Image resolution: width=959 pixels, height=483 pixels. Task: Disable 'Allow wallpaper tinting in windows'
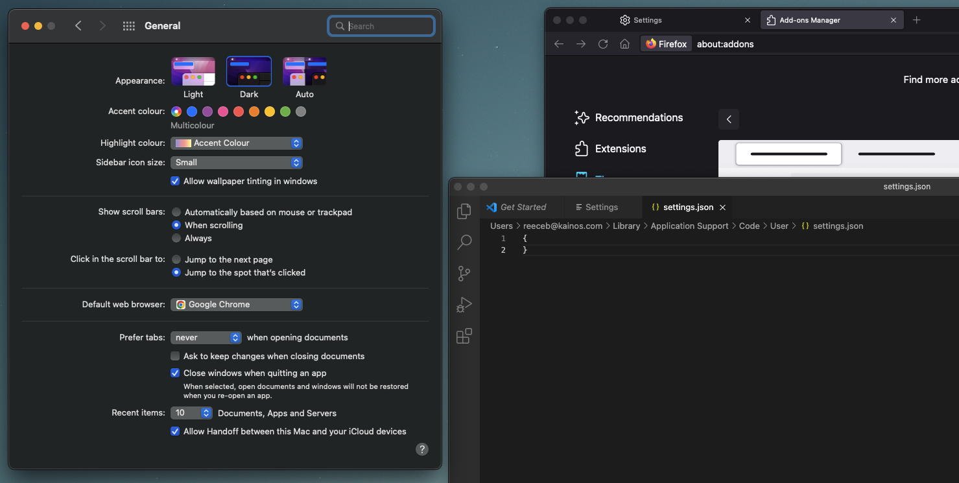click(x=175, y=181)
